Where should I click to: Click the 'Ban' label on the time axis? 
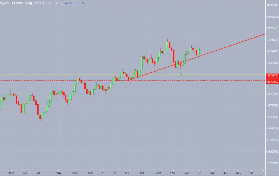pyautogui.click(x=25, y=173)
